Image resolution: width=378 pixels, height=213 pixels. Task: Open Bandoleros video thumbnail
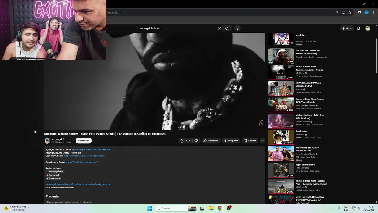281,137
